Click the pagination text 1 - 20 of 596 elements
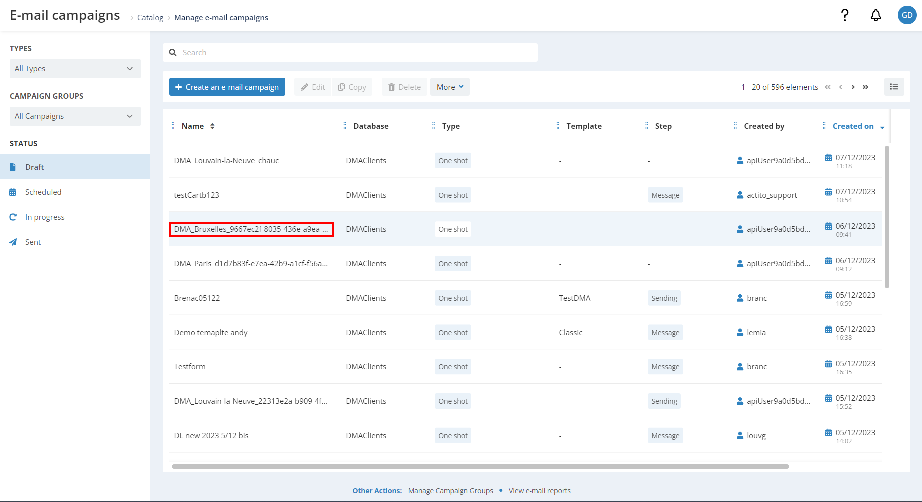The height and width of the screenshot is (502, 922). click(x=780, y=87)
